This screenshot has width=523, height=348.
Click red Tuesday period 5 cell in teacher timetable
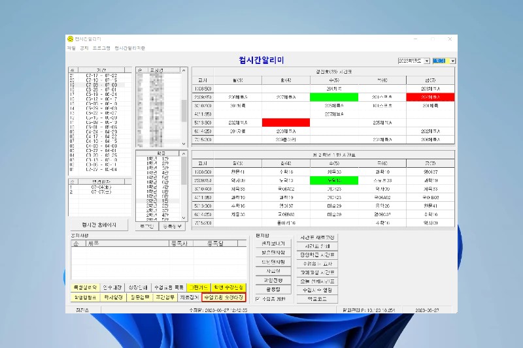click(x=286, y=123)
